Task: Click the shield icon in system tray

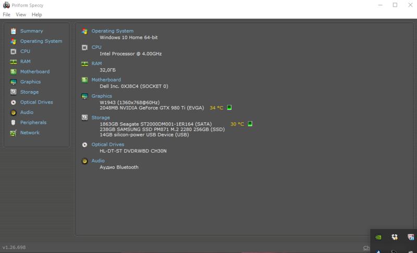Action: (411, 237)
